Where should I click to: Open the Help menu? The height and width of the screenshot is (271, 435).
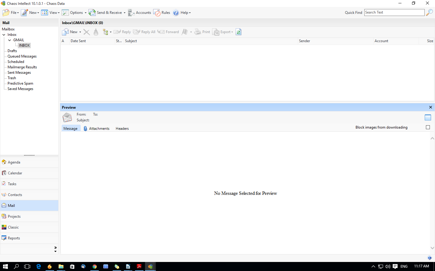(182, 13)
